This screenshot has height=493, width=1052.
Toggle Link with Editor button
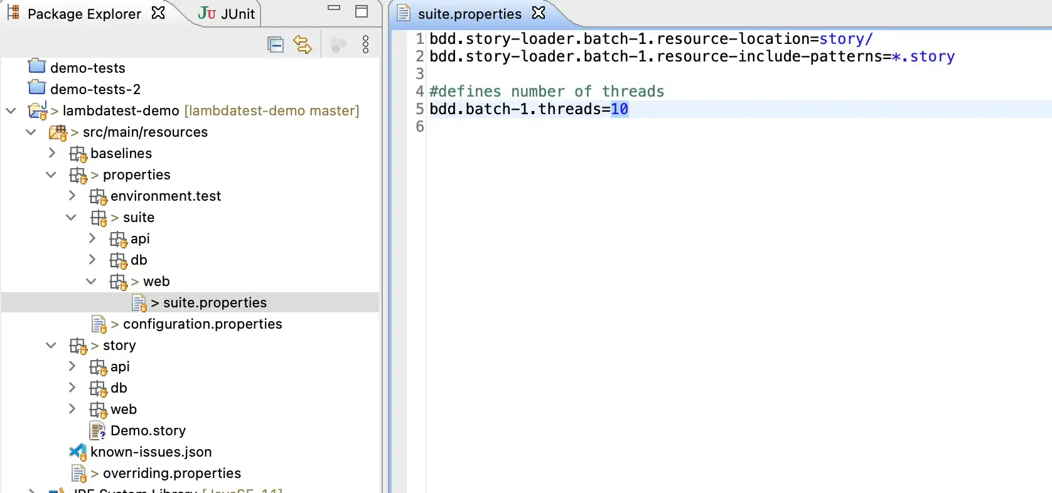[303, 45]
